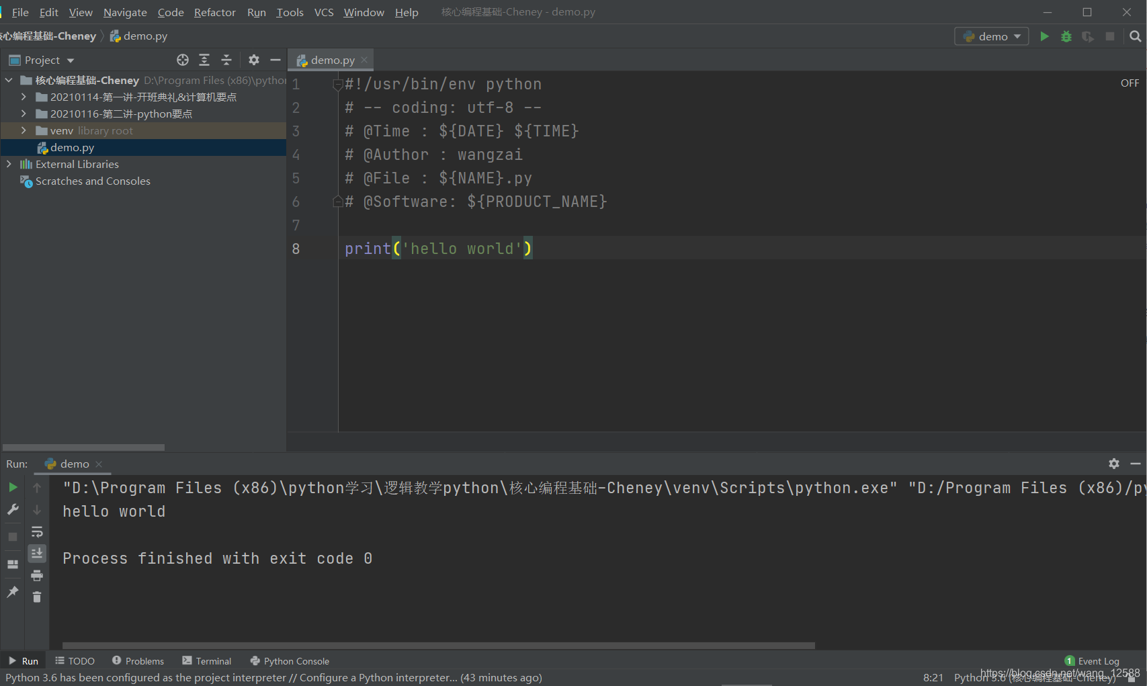Expand all items in Project panel
Image resolution: width=1147 pixels, height=686 pixels.
(x=204, y=60)
